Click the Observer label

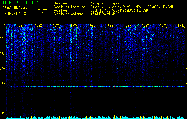tap(60, 3)
